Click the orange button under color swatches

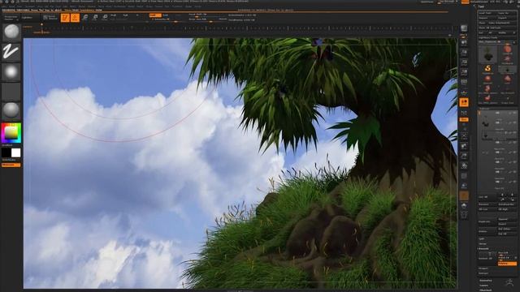pyautogui.click(x=11, y=165)
